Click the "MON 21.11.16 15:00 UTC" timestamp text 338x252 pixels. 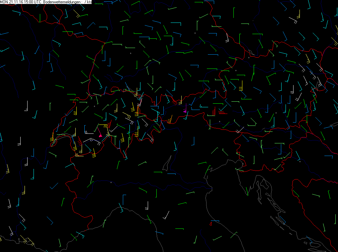tap(21, 2)
